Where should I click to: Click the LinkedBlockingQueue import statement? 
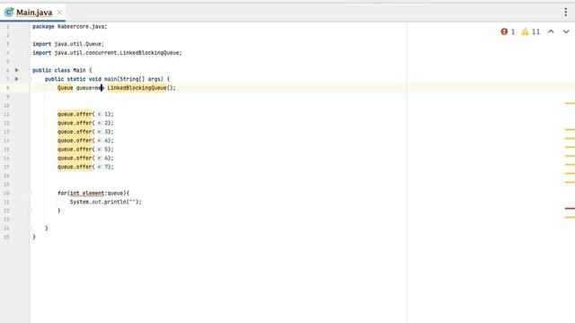(x=107, y=53)
